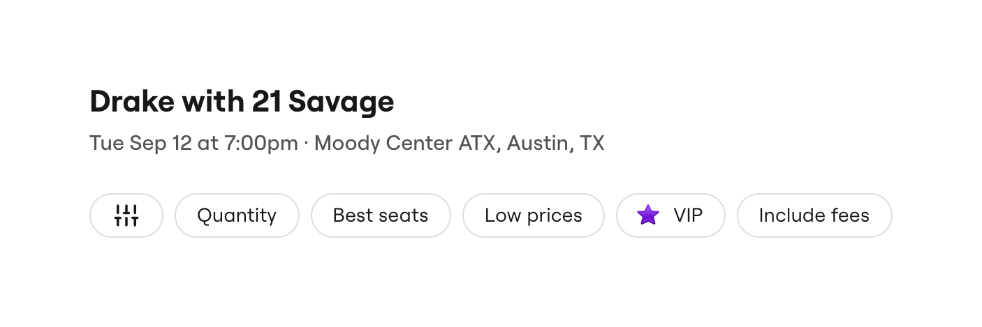Click the Austin, TX location text
Image resolution: width=982 pixels, height=327 pixels.
pos(556,144)
